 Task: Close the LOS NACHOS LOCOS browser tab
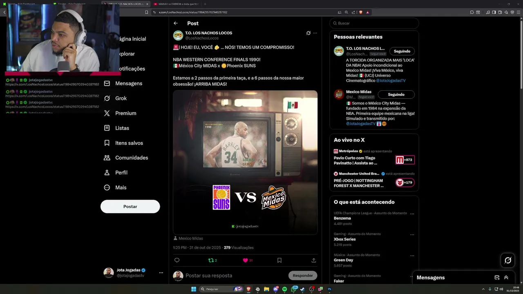[x=147, y=3]
